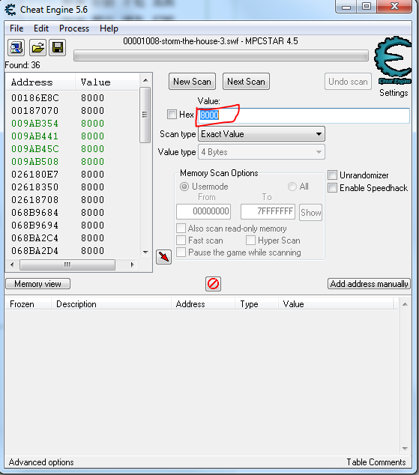Image resolution: width=419 pixels, height=475 pixels.
Task: Select address 02618708 in results
Action: (34, 199)
